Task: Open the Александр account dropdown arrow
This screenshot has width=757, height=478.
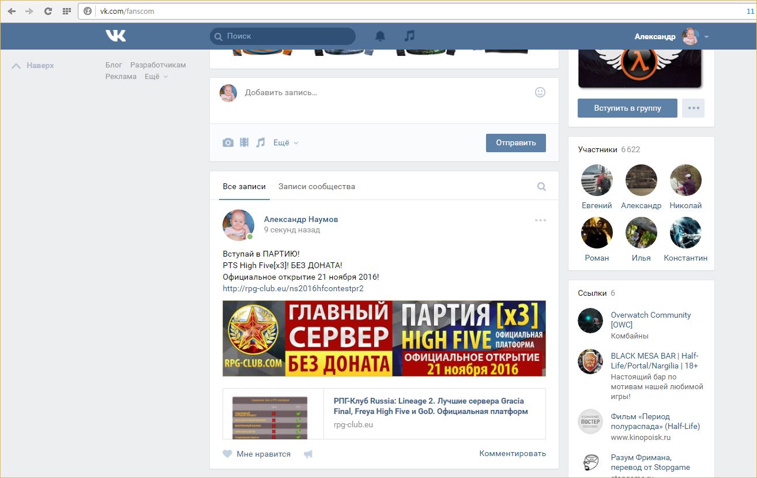Action: [x=706, y=36]
